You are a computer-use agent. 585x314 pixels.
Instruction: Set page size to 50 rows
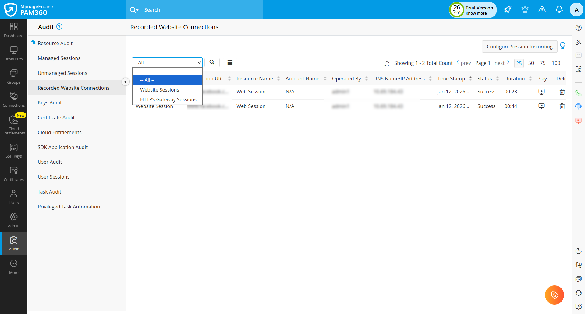click(x=531, y=63)
